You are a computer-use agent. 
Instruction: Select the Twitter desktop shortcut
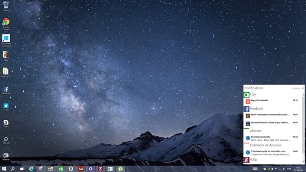6,107
